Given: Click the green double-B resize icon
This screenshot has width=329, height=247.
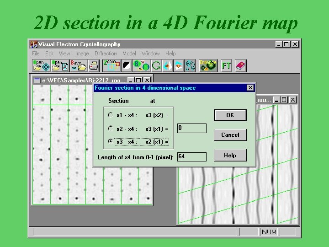Looking at the screenshot, I should point(141,65).
